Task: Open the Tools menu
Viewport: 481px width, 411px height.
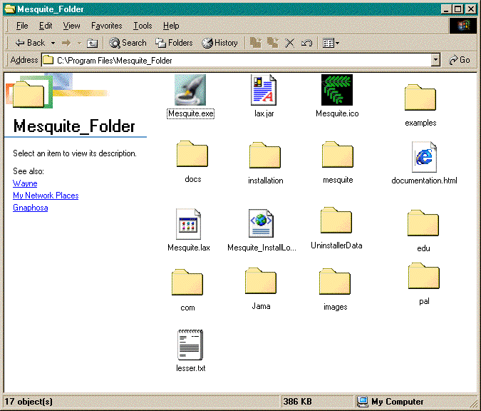Action: click(143, 26)
